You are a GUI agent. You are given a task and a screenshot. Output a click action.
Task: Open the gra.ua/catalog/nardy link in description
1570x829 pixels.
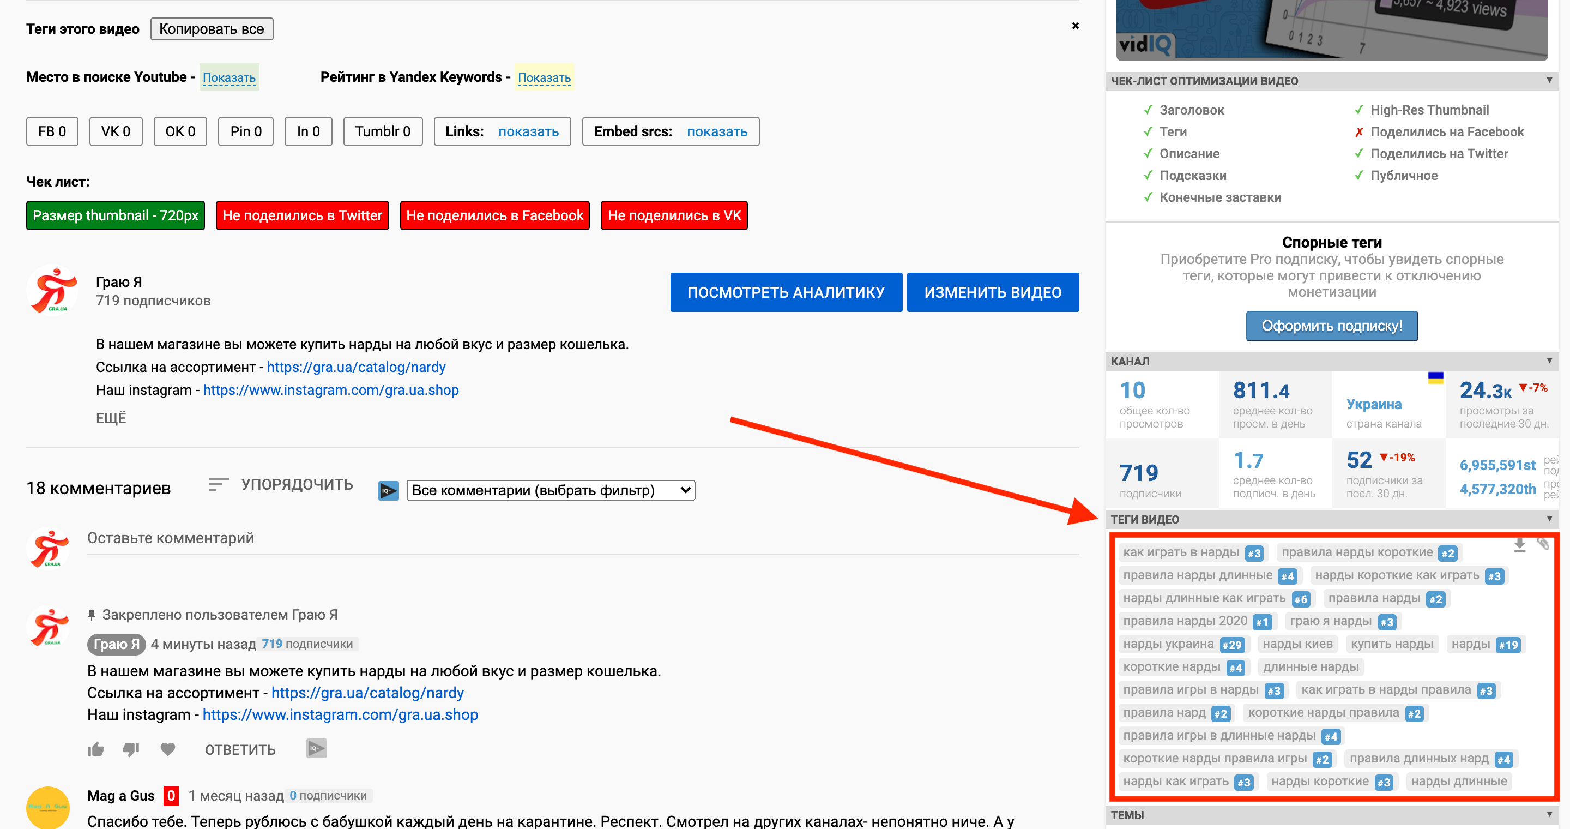click(356, 367)
